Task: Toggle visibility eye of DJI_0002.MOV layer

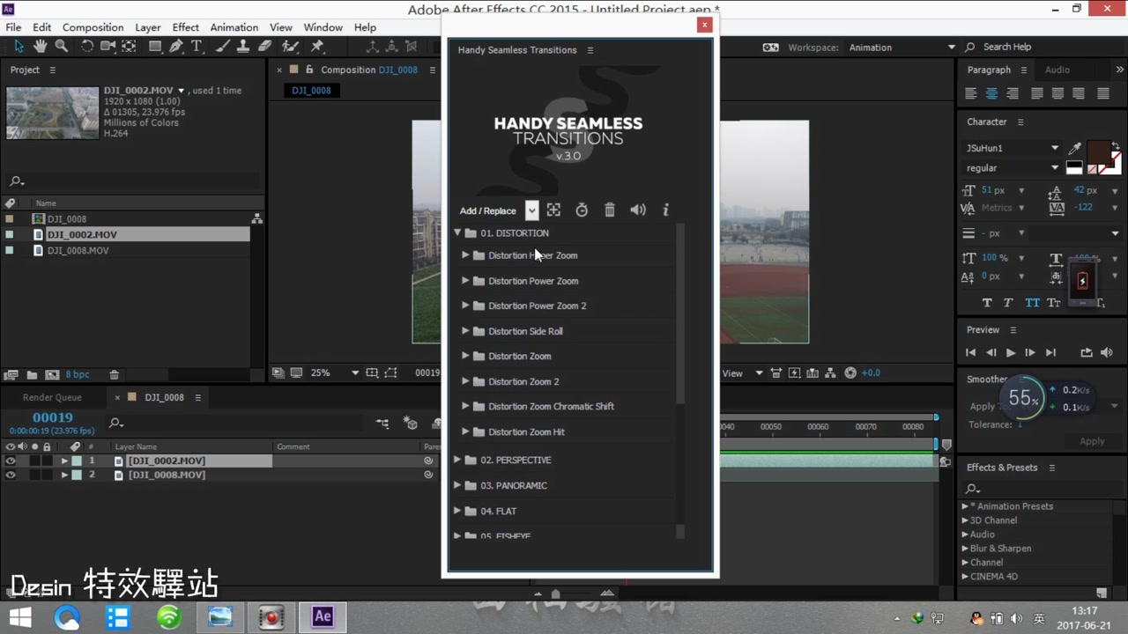Action: pos(11,461)
